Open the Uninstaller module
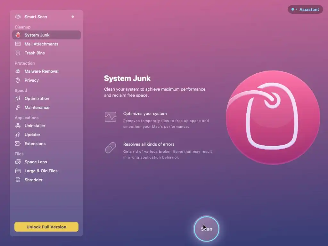 point(46,126)
